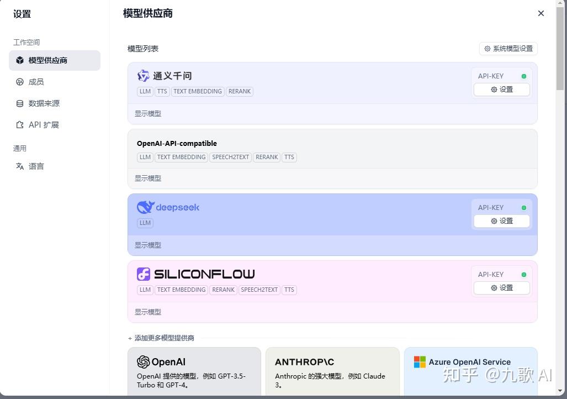
Task: Open settings for SILICONFLOW provider
Action: [501, 287]
